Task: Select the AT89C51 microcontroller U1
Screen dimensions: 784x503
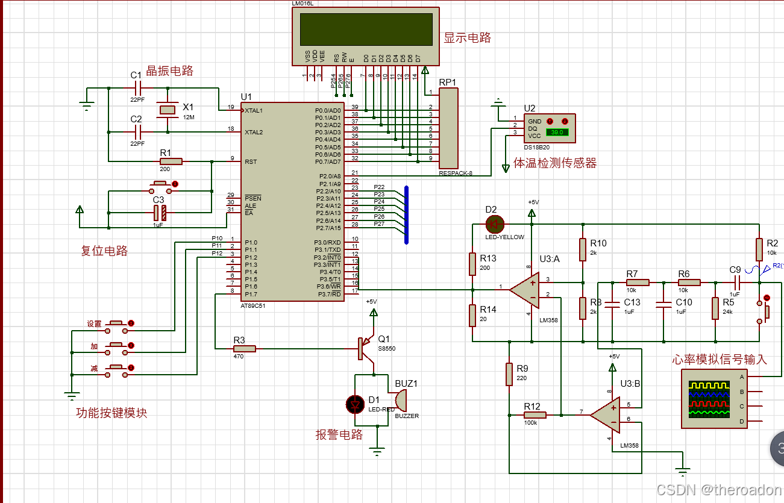Action: pos(293,202)
